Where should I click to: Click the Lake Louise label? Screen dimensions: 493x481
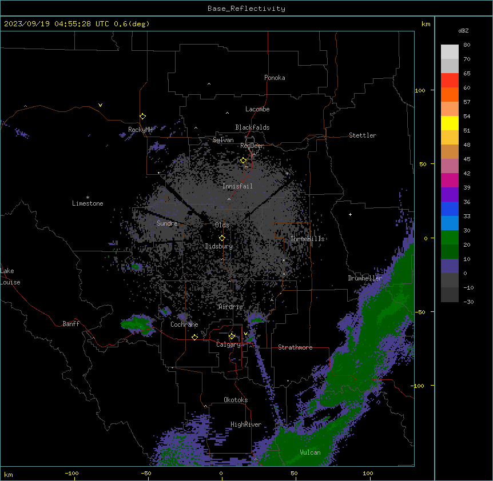tap(10, 276)
